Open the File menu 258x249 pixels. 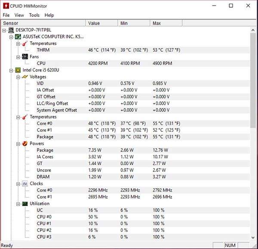tap(6, 15)
